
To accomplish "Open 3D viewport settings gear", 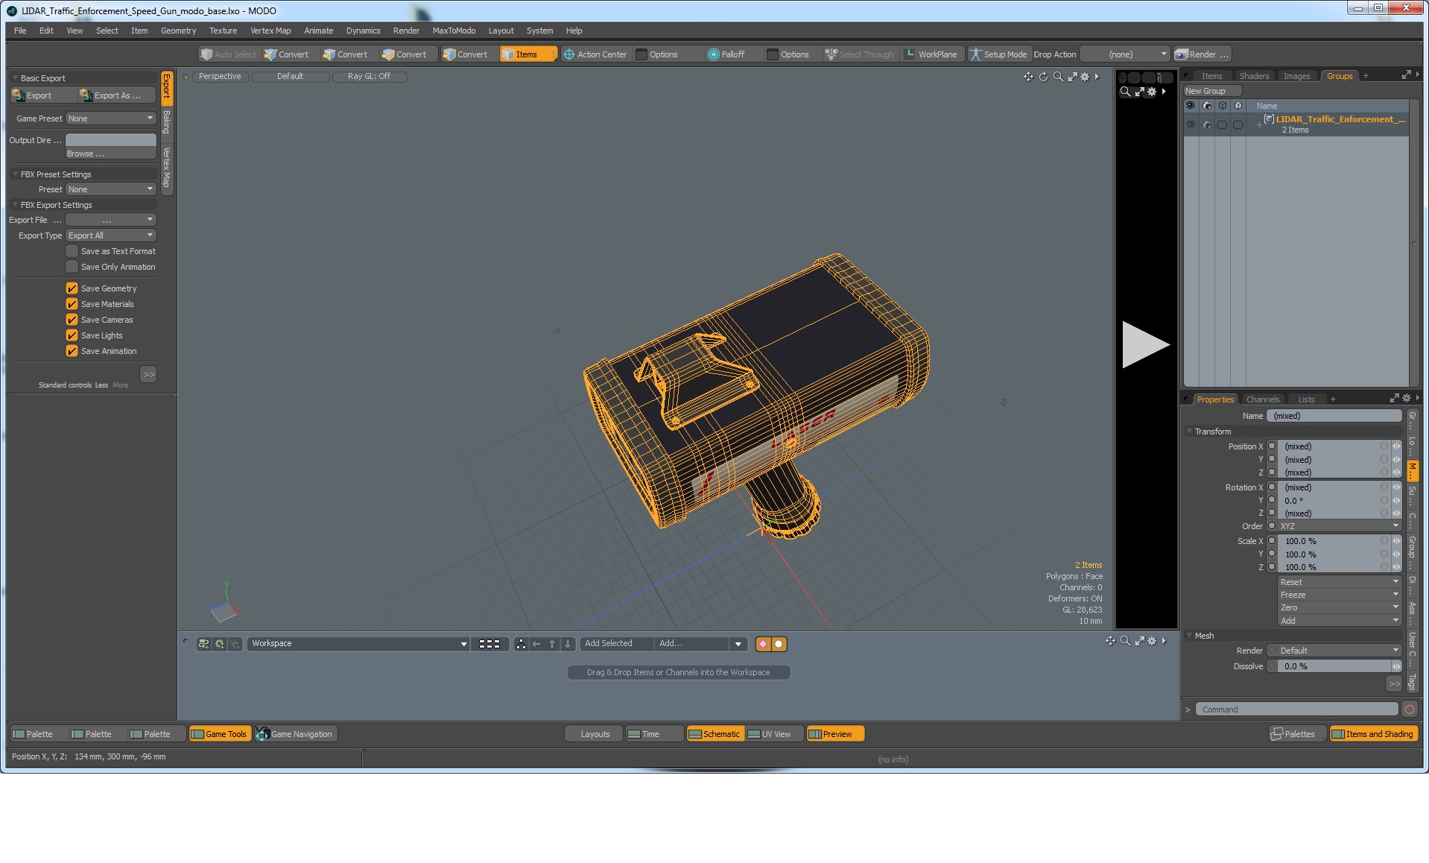I will tap(1085, 77).
